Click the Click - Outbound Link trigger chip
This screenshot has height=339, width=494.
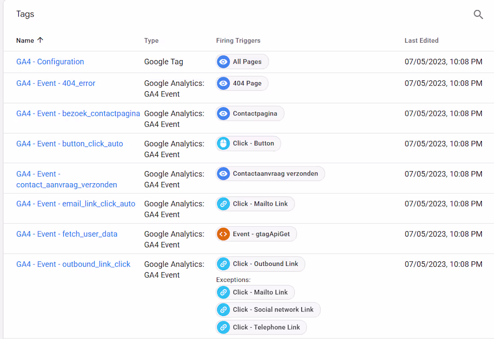(260, 264)
